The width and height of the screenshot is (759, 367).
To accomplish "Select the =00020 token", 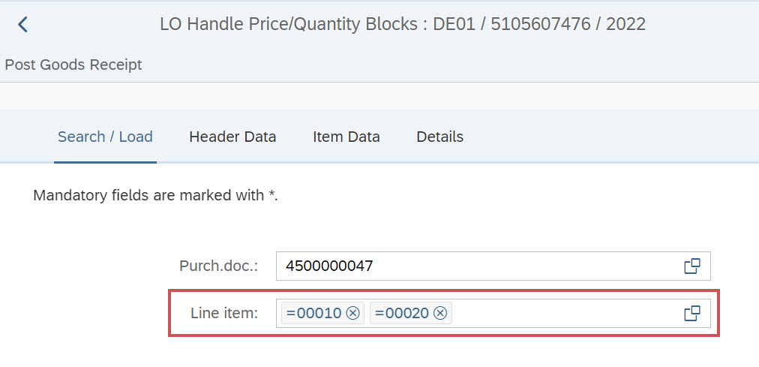I will [x=402, y=314].
